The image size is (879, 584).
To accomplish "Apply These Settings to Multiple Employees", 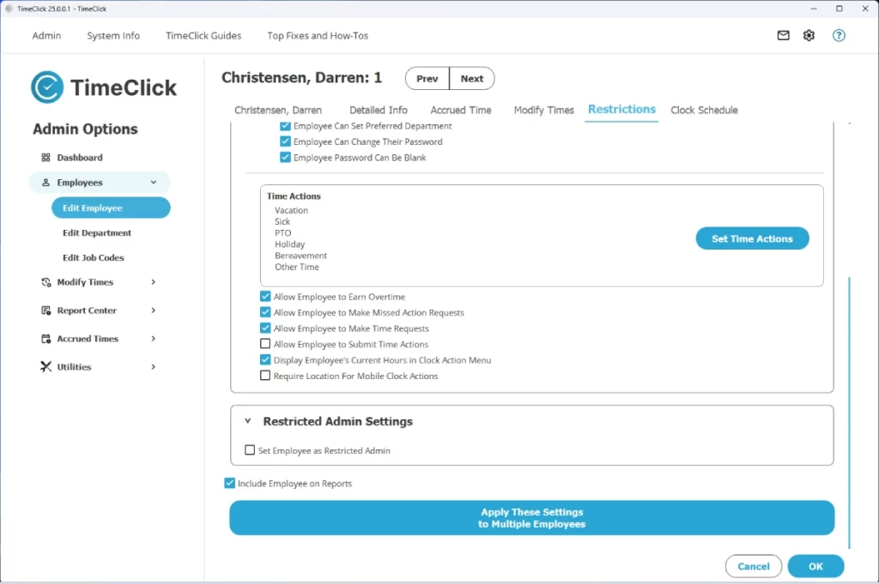I will click(x=531, y=517).
